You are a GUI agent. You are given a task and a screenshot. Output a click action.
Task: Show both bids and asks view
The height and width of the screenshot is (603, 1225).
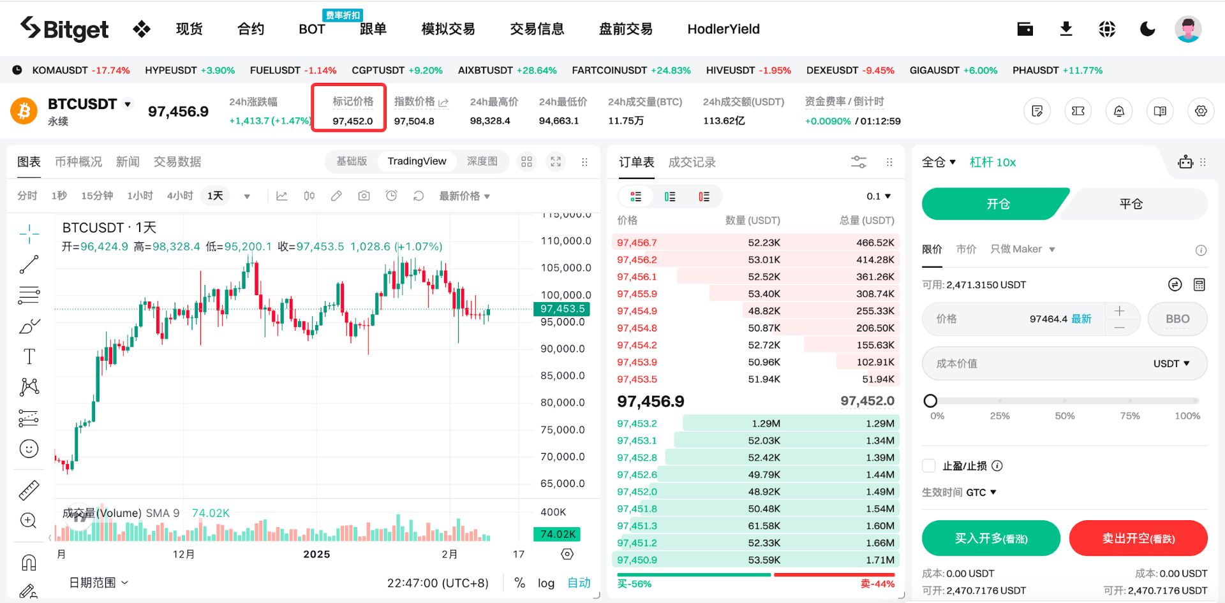(636, 196)
